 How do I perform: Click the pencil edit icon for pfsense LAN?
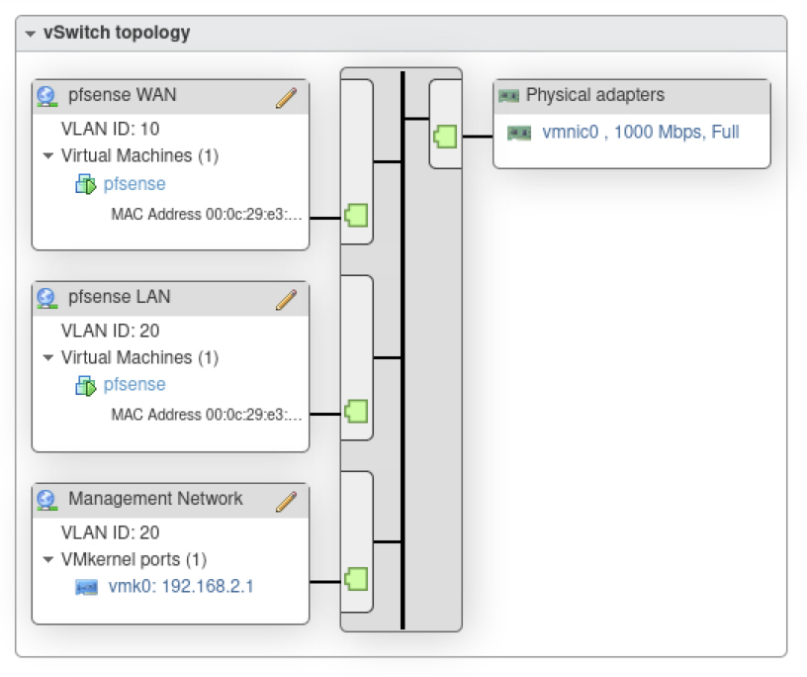point(285,297)
